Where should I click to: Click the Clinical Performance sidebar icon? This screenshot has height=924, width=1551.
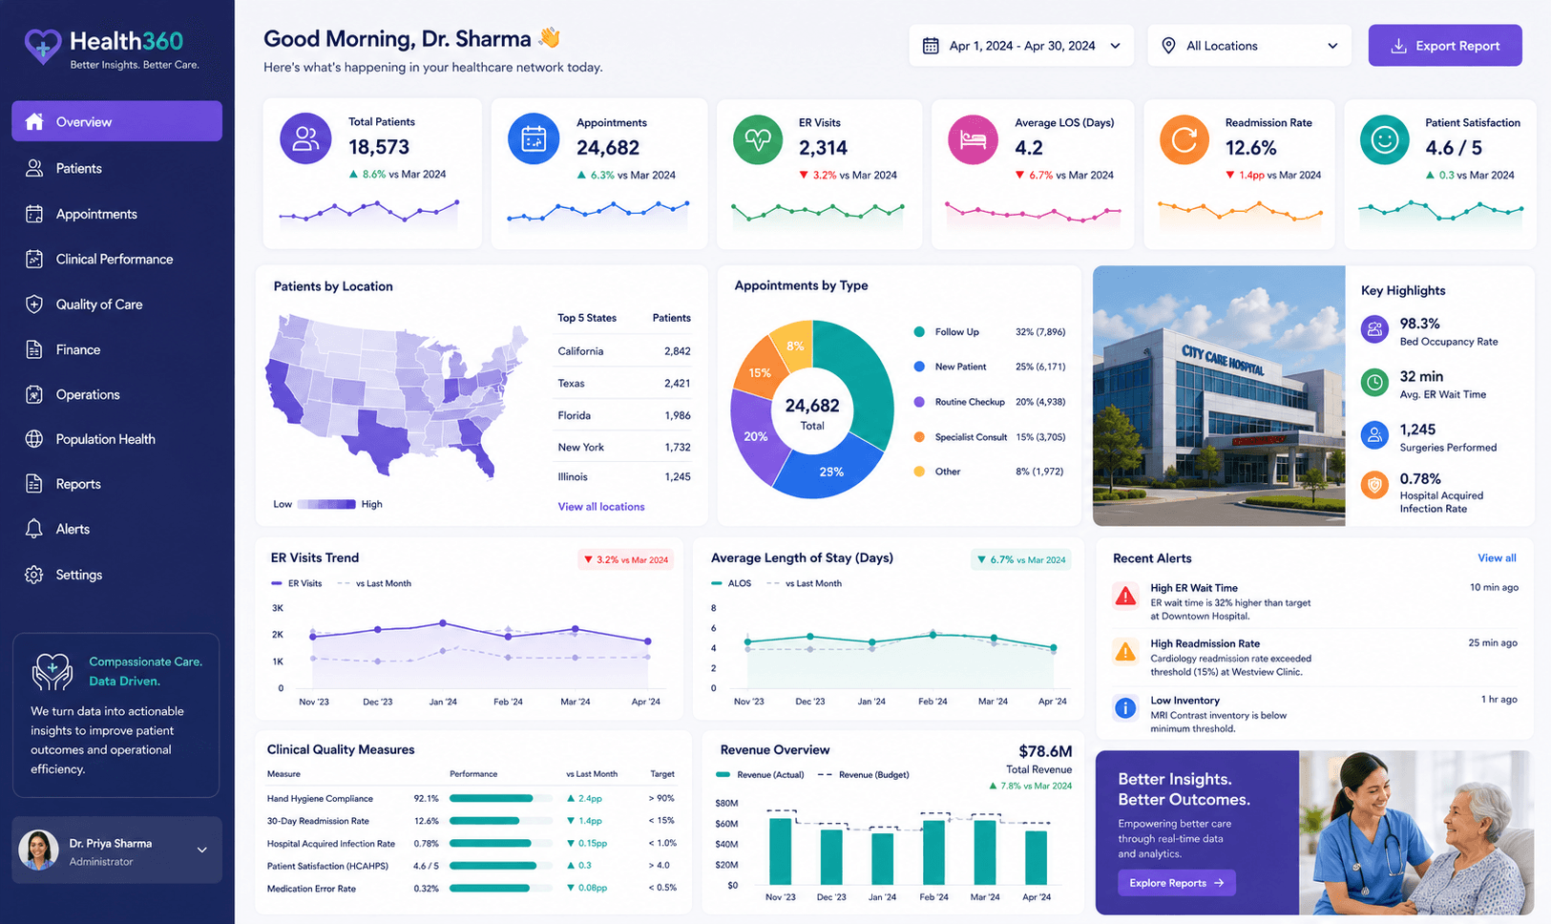coord(34,259)
